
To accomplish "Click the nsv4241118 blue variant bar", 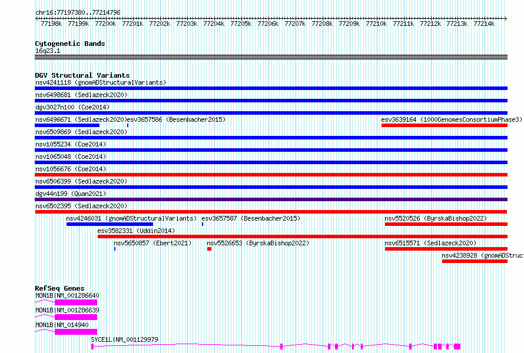I will 271,88.
